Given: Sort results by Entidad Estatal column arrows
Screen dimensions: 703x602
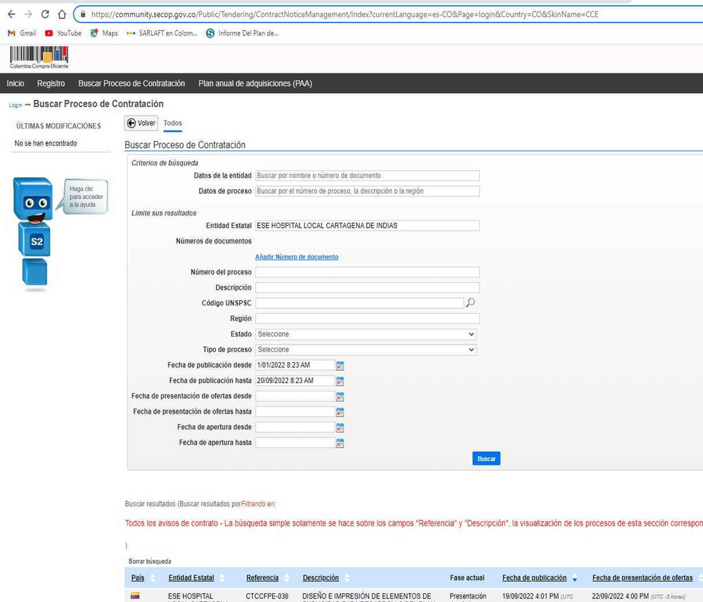Looking at the screenshot, I should [222, 578].
